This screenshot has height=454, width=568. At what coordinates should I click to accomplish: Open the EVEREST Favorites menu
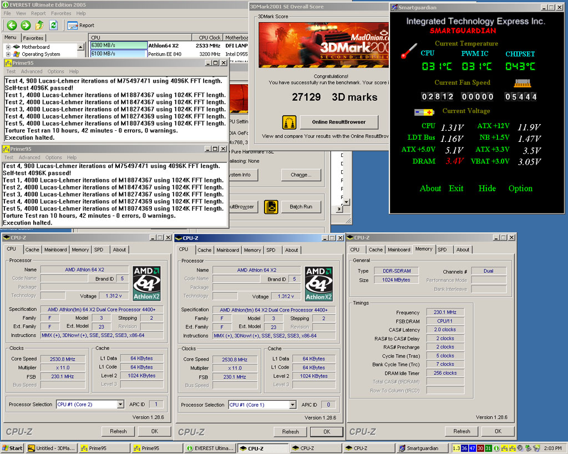61,13
